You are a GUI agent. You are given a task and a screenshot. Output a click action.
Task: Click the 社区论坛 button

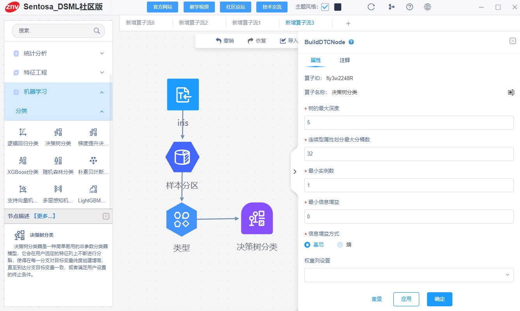pyautogui.click(x=236, y=7)
